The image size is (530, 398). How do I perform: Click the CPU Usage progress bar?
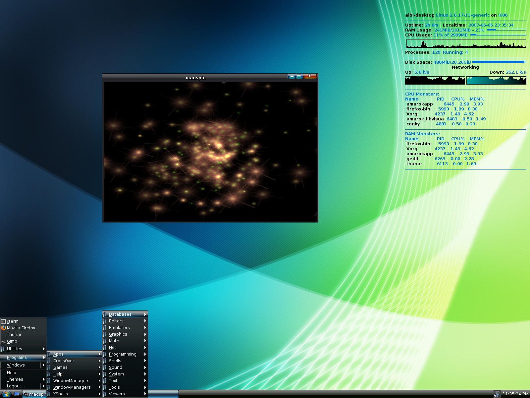(x=498, y=35)
